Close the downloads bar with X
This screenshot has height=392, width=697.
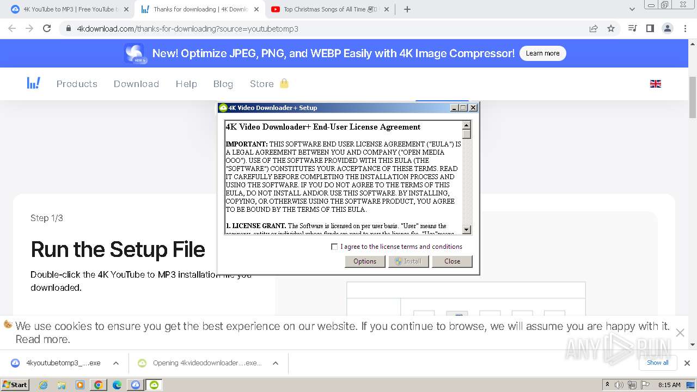click(687, 363)
